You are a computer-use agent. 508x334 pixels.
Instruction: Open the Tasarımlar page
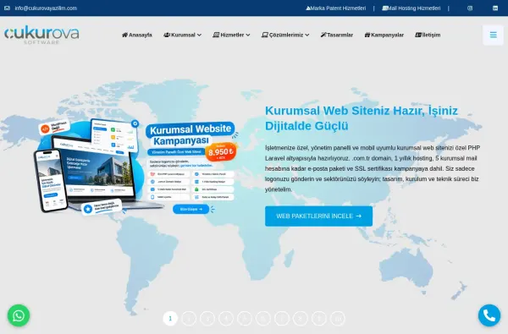coord(337,35)
